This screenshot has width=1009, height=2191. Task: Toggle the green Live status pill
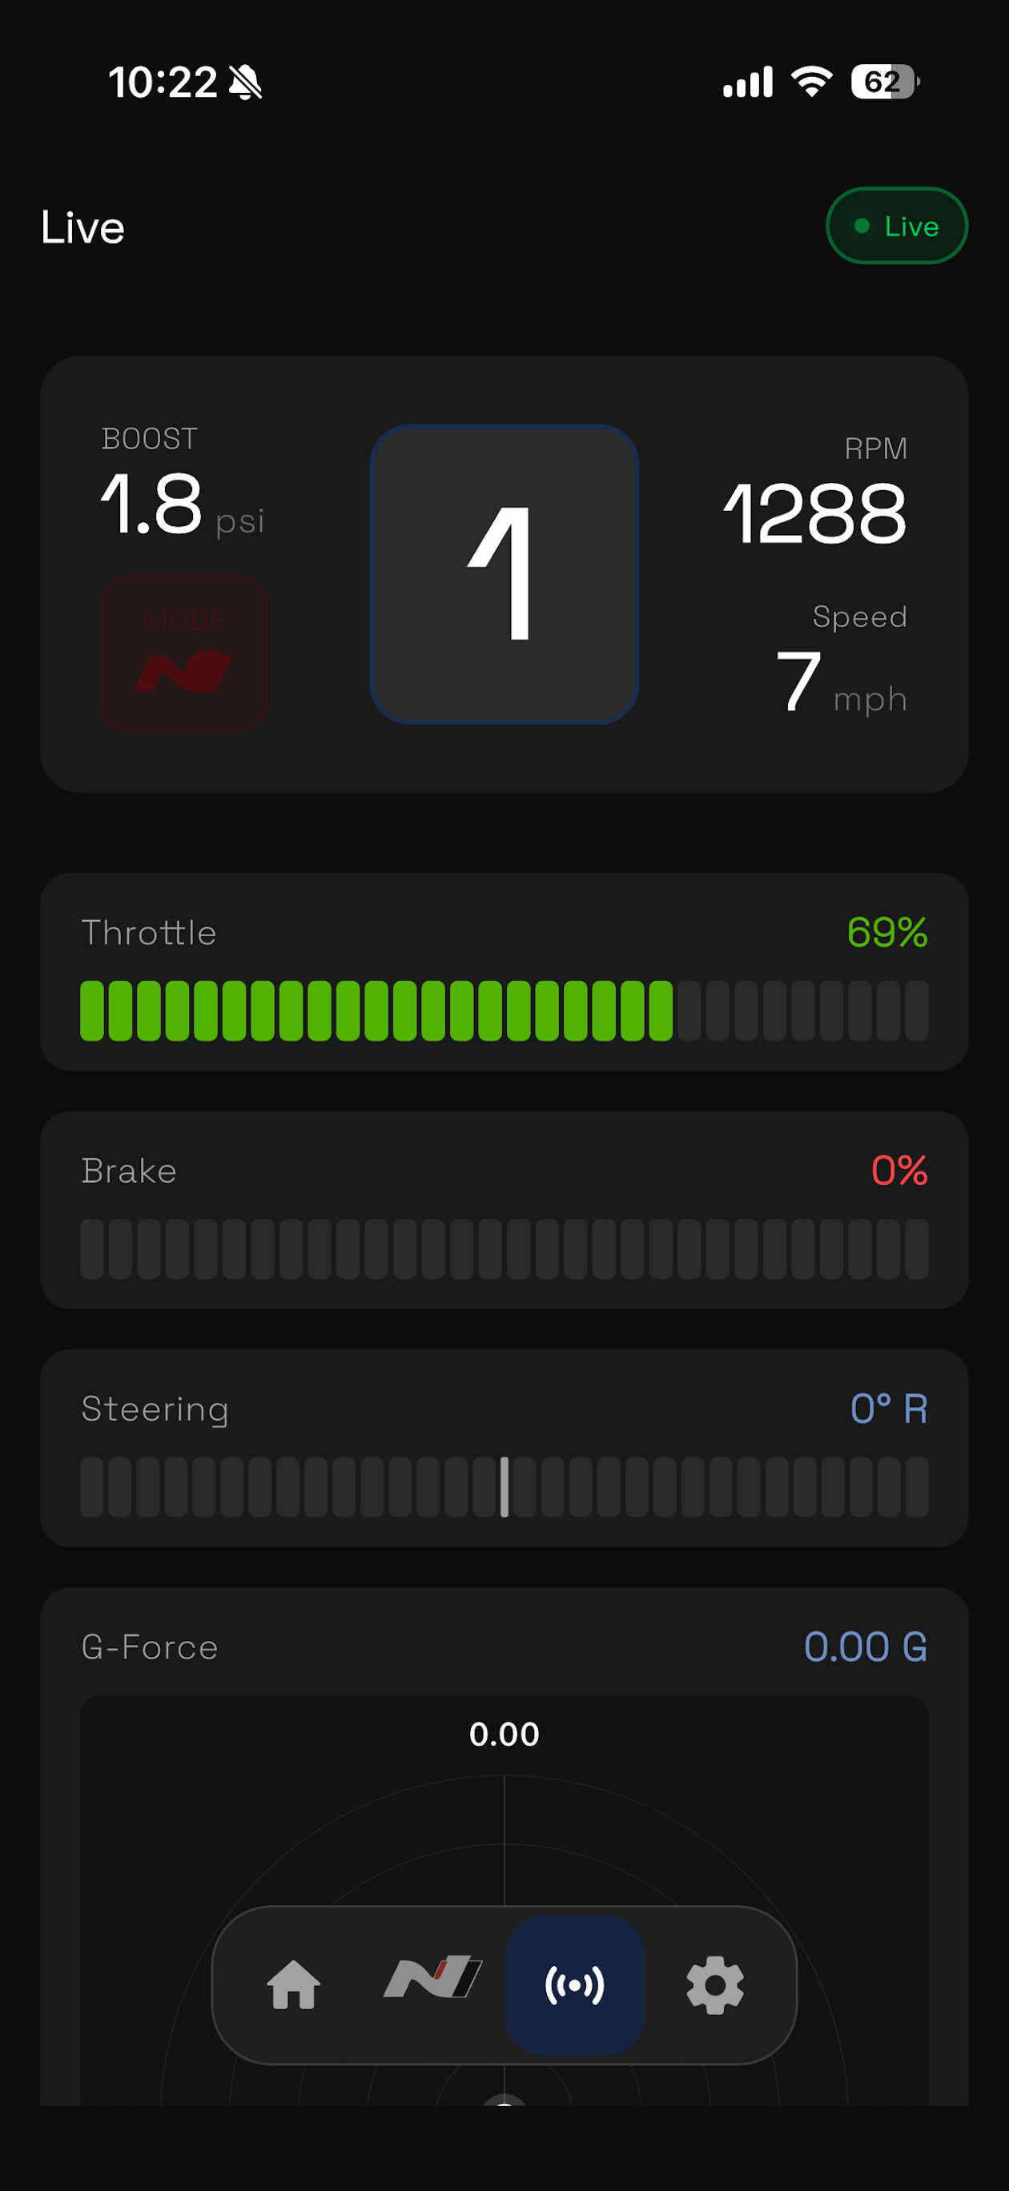pyautogui.click(x=897, y=225)
